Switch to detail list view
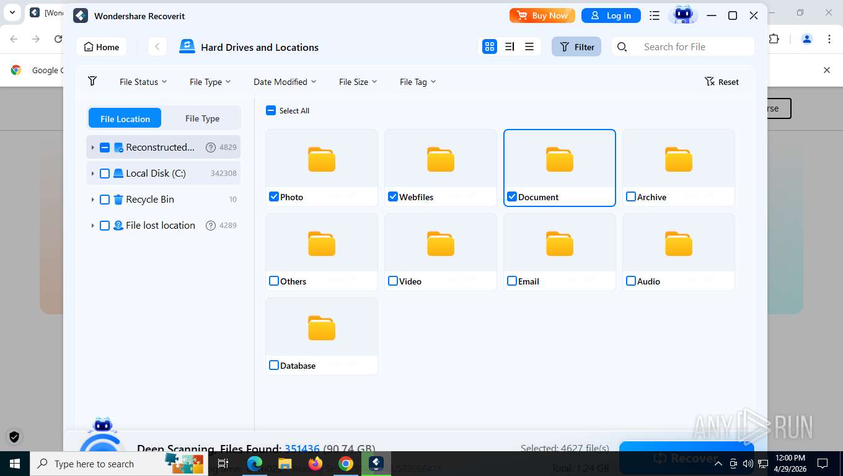Screen dimensions: 843x476 point(510,46)
